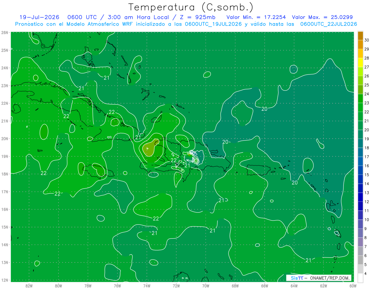Click the 22N latitude axis label
Screen dimensions: 375x290
[5, 103]
